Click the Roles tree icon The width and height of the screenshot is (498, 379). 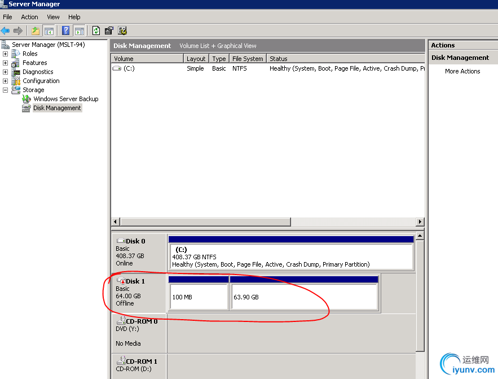16,54
